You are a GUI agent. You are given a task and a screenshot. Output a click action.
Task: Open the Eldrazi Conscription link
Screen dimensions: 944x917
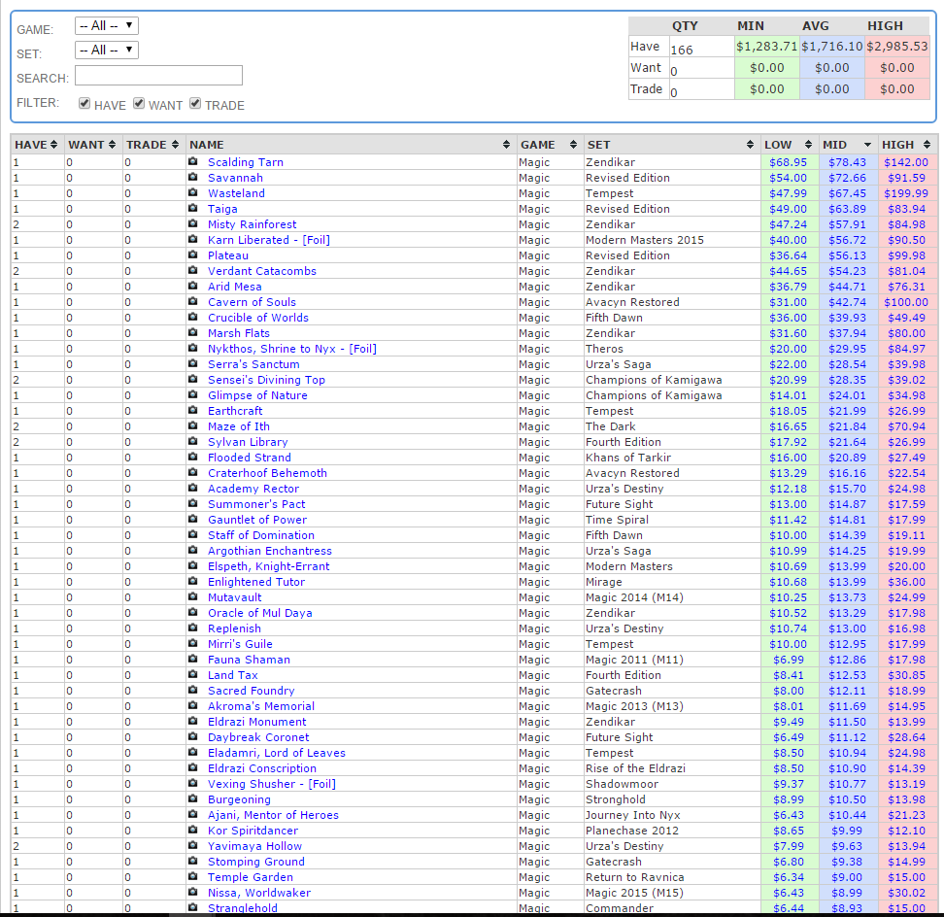pos(262,768)
